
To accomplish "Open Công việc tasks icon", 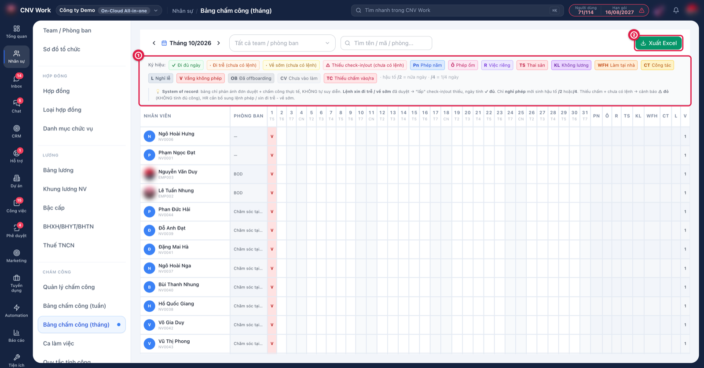I will coord(16,206).
